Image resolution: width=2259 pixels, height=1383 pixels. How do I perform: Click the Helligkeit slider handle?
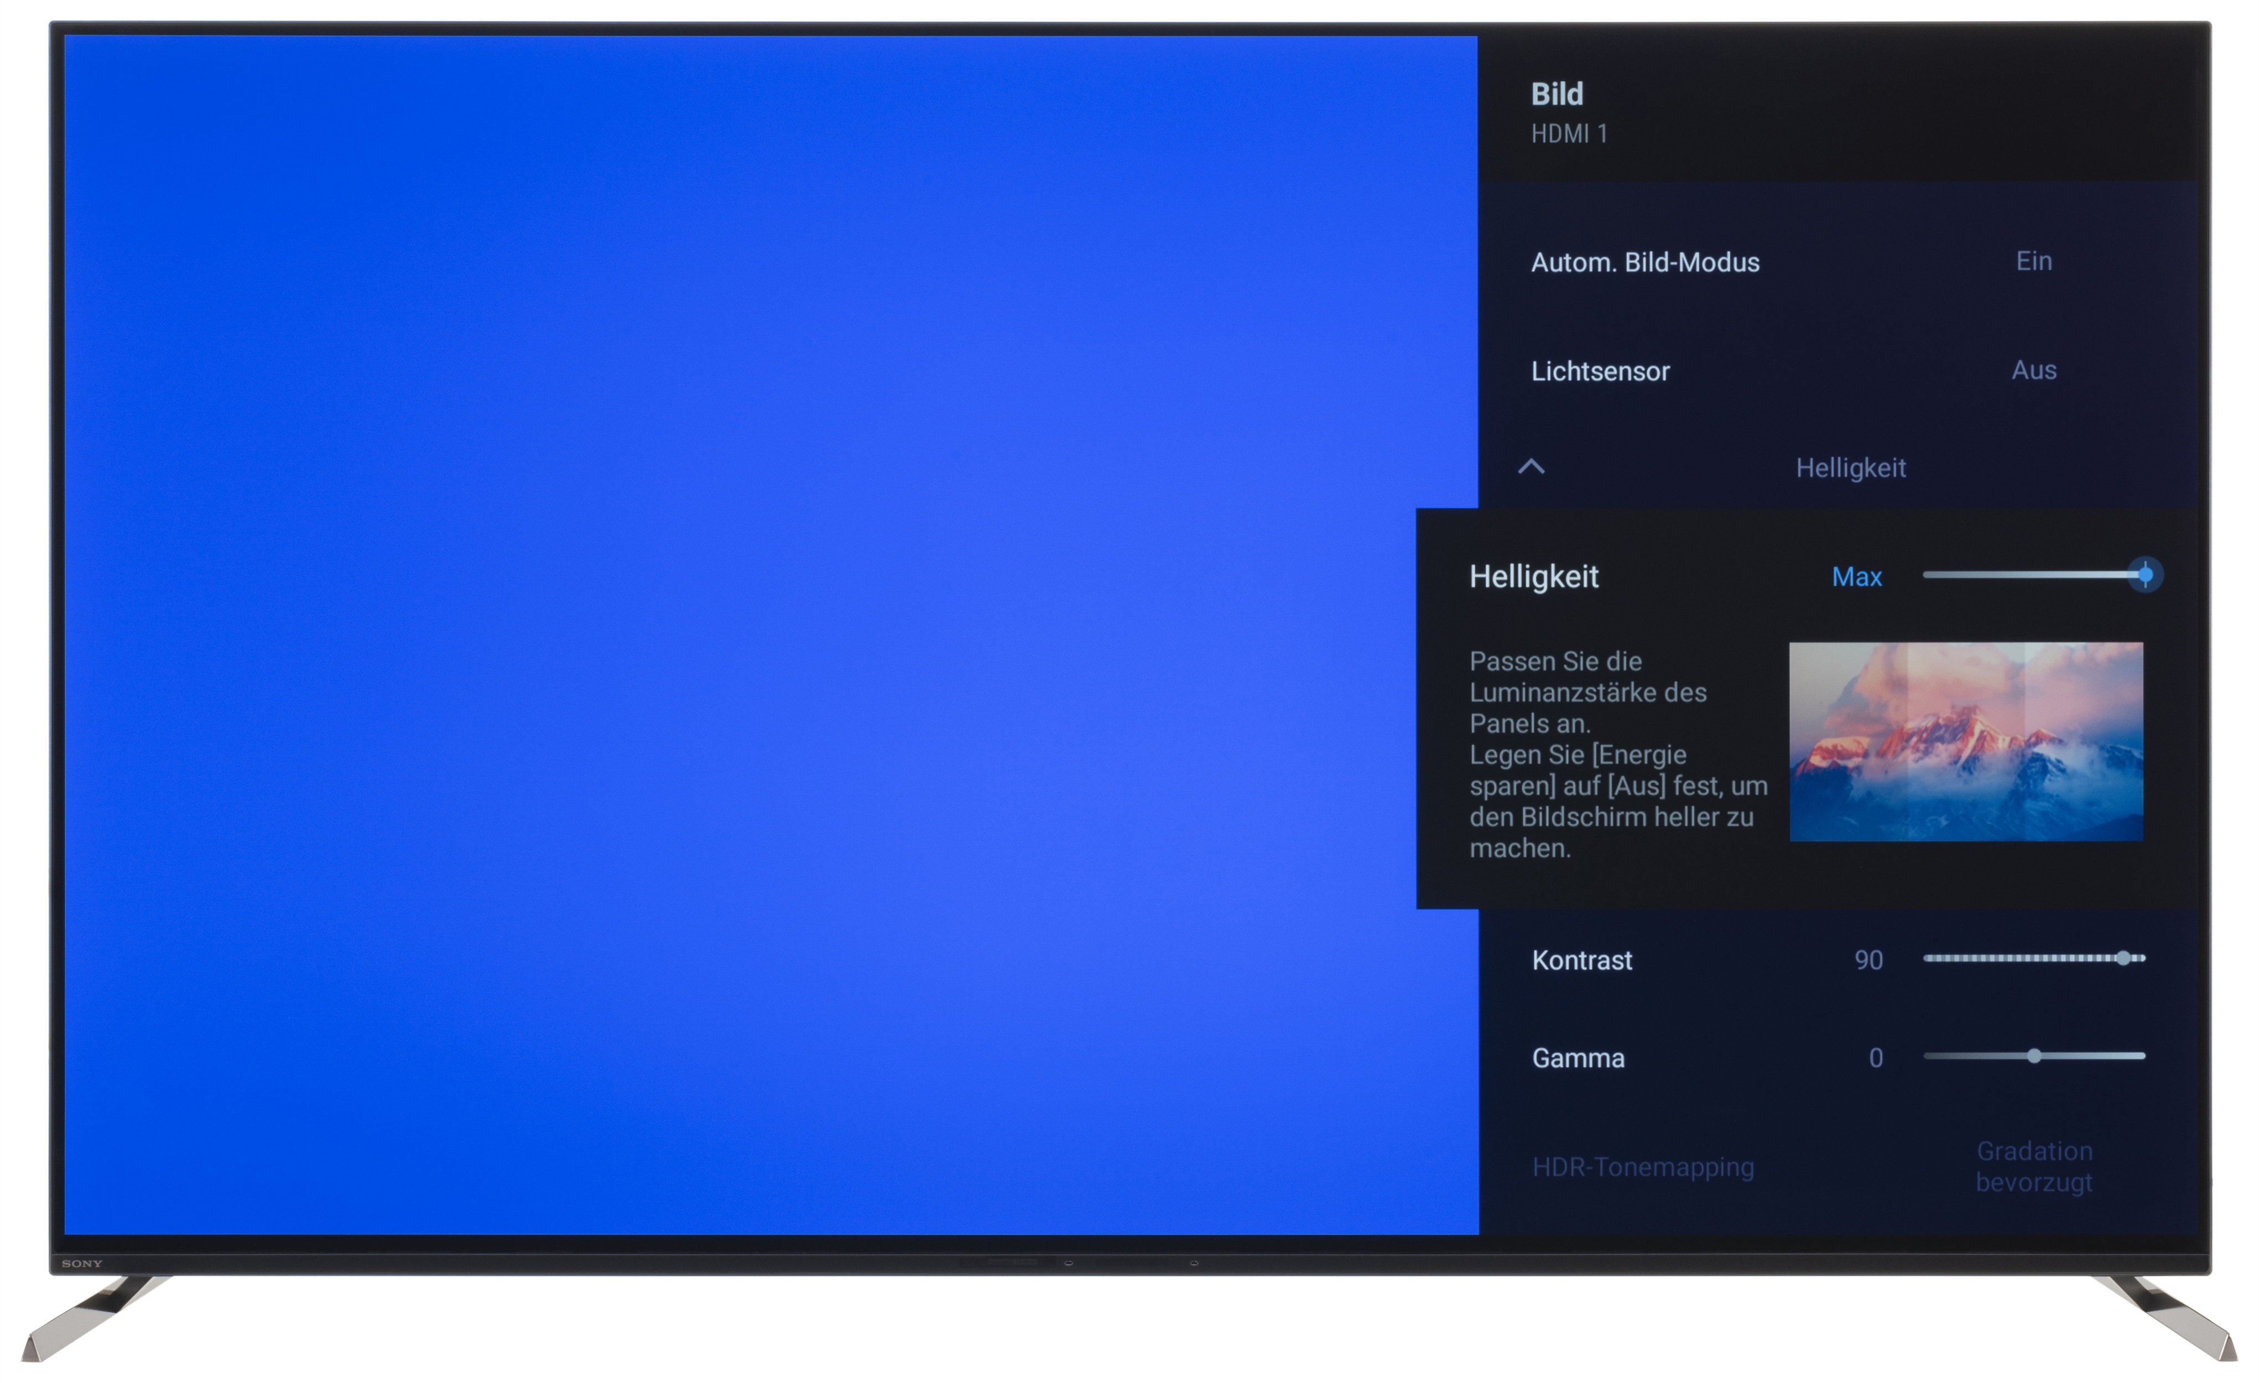coord(2145,575)
